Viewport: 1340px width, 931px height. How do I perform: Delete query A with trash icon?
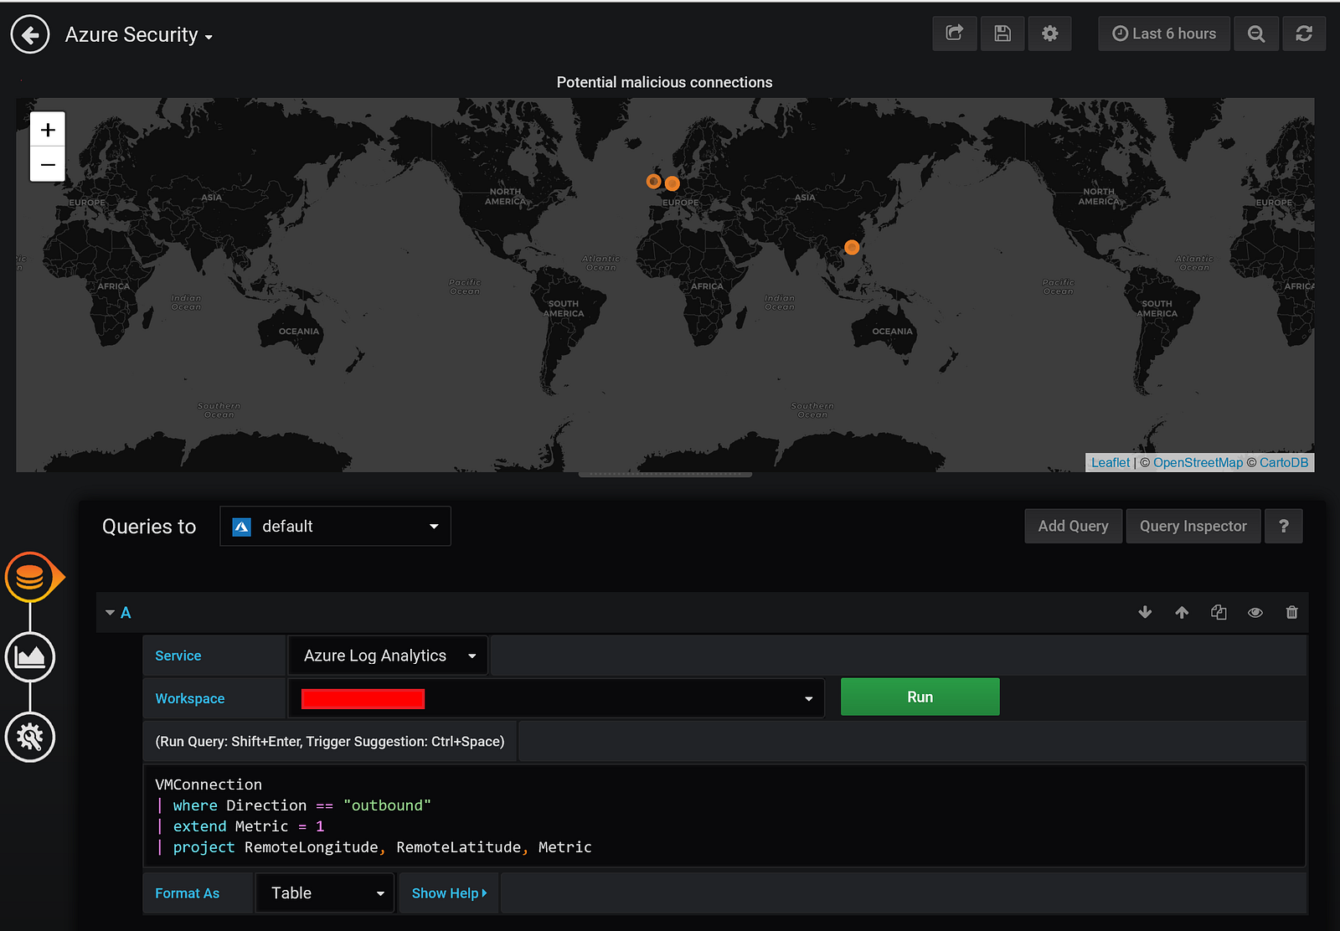(1291, 613)
